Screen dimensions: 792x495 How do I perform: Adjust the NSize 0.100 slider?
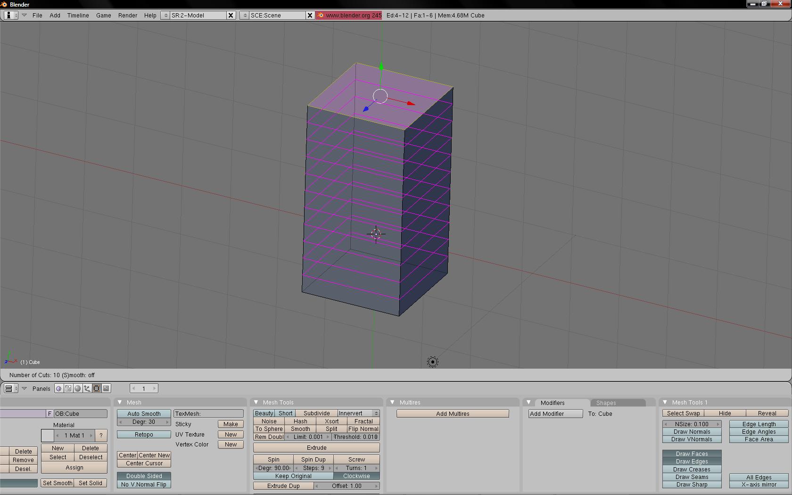692,424
